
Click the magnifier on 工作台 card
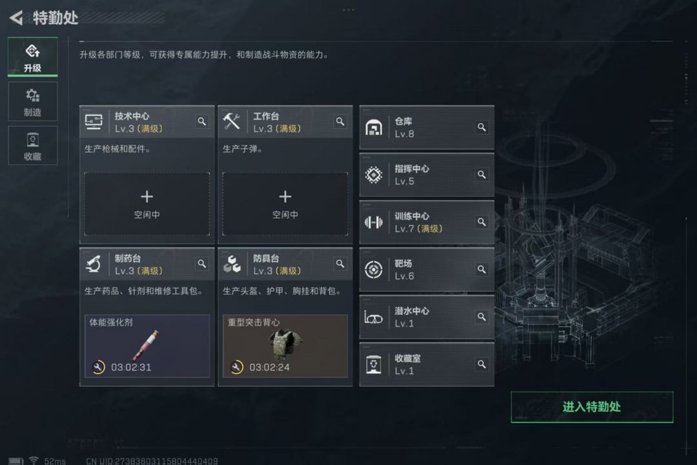pos(340,121)
